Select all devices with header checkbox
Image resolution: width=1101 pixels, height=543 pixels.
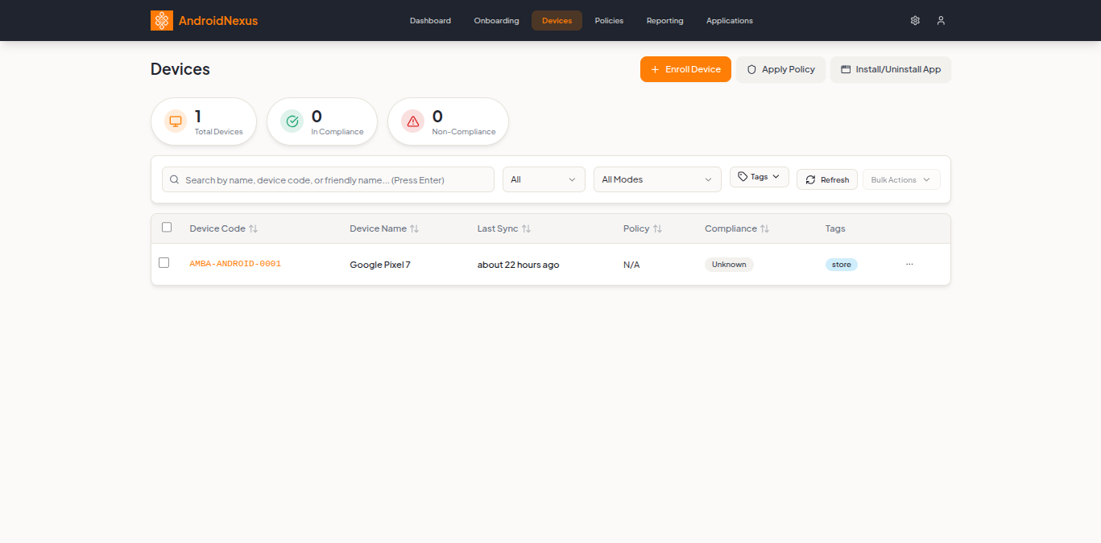tap(167, 228)
